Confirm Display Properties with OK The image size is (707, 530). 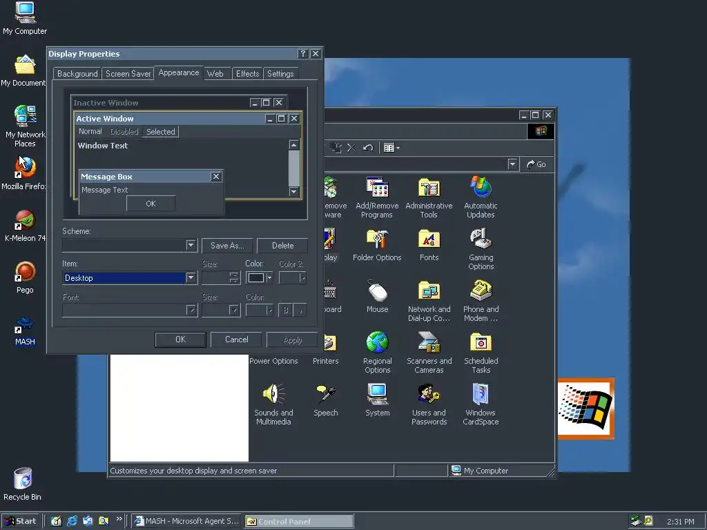point(180,340)
